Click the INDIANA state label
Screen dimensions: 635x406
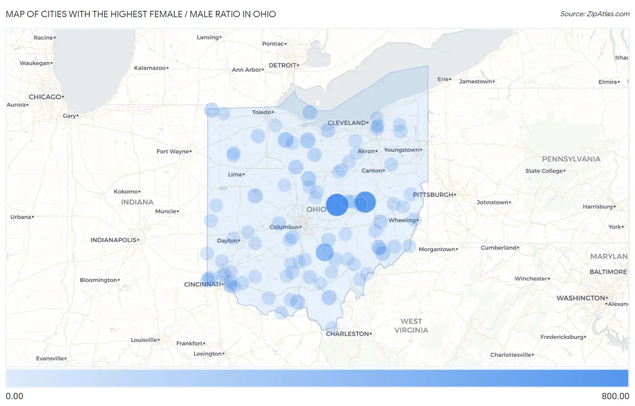click(x=137, y=202)
